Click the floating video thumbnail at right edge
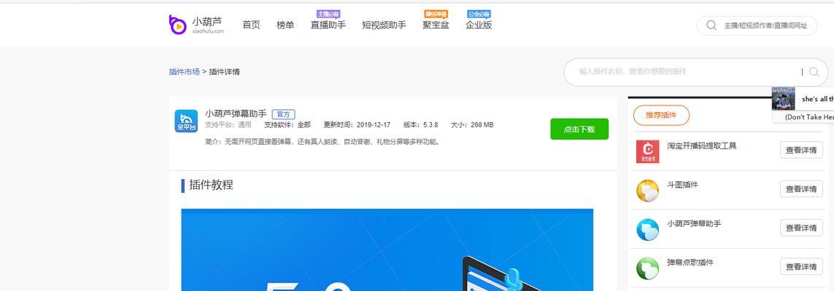This screenshot has height=291, width=834. [784, 99]
